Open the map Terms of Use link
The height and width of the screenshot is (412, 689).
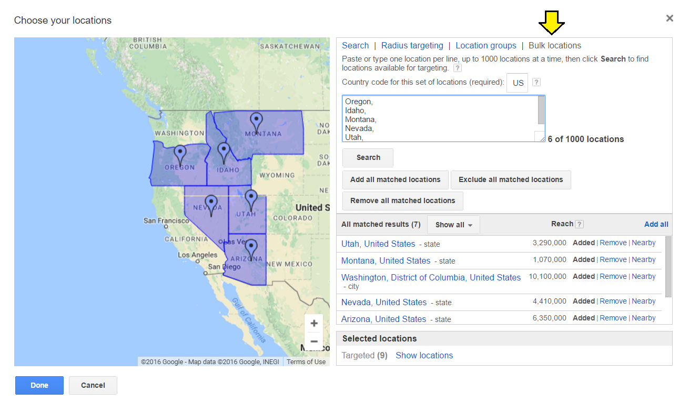(x=306, y=362)
